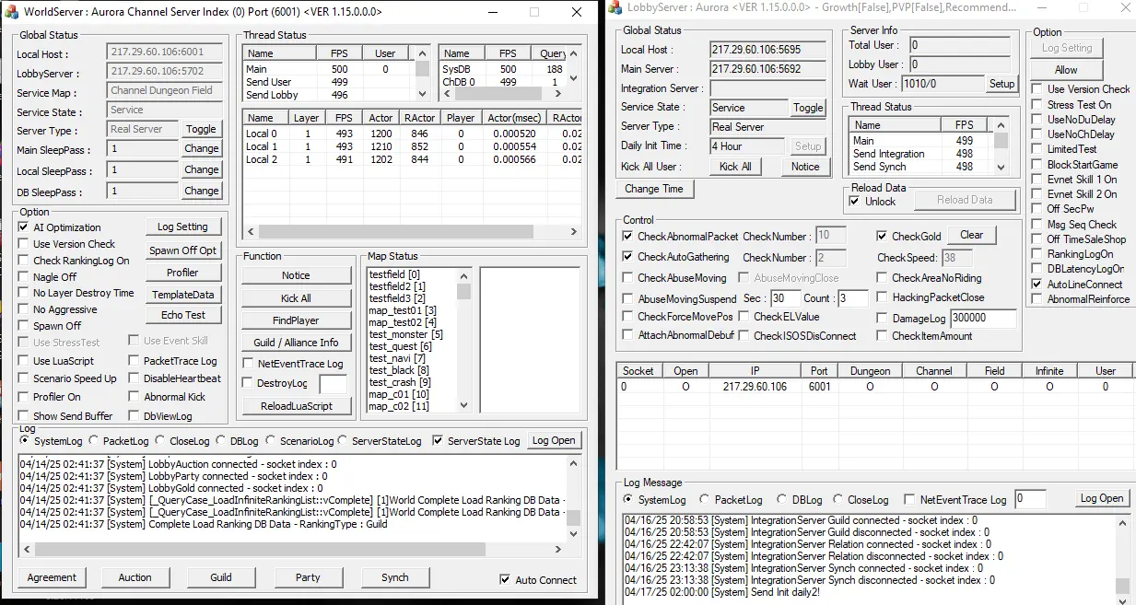The width and height of the screenshot is (1136, 605).
Task: Click the Layer column header in thread table
Action: pyautogui.click(x=306, y=118)
